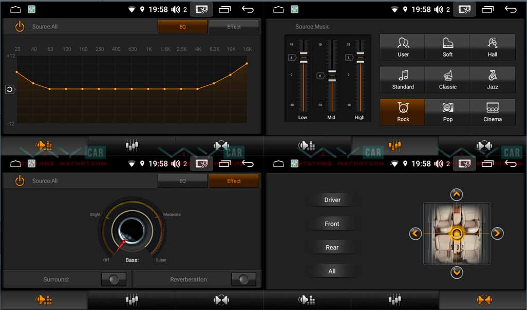Screen dimensions: 527x310
Task: Pick the Soft piano preset
Action: [447, 47]
